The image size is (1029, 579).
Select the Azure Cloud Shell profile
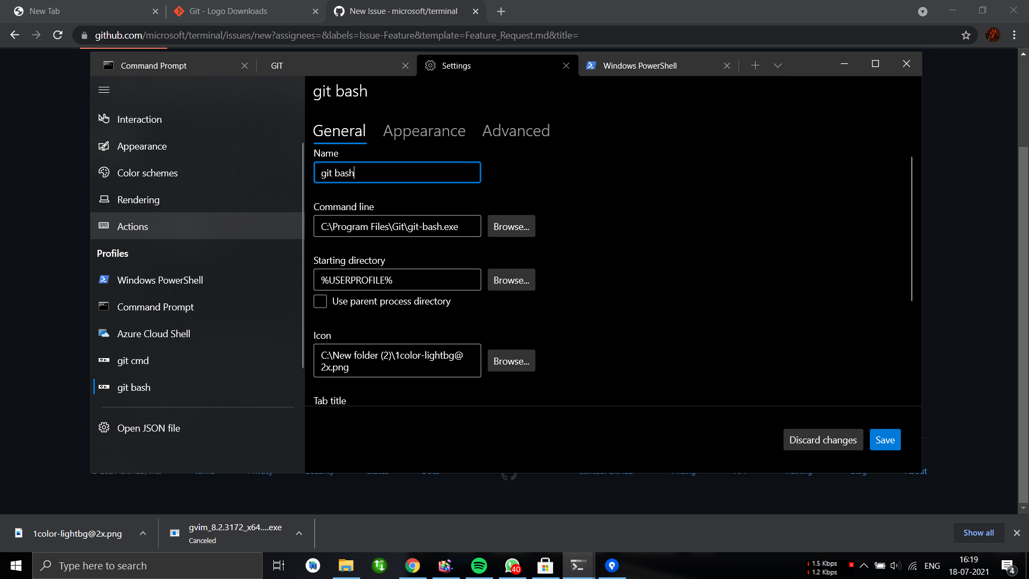click(153, 333)
